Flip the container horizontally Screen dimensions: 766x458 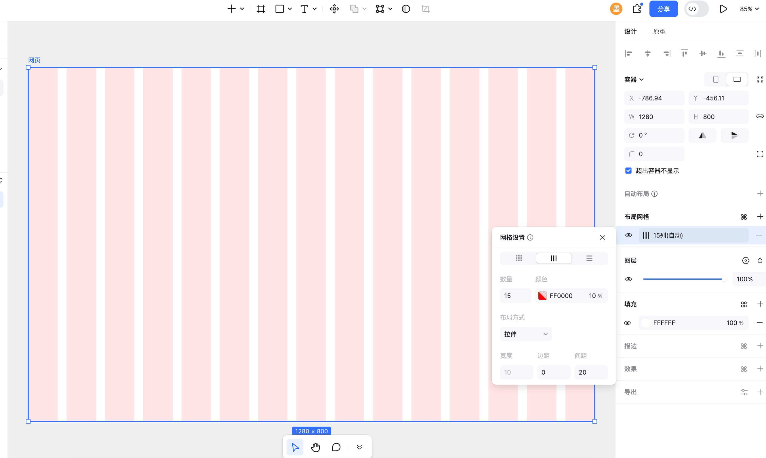(702, 135)
